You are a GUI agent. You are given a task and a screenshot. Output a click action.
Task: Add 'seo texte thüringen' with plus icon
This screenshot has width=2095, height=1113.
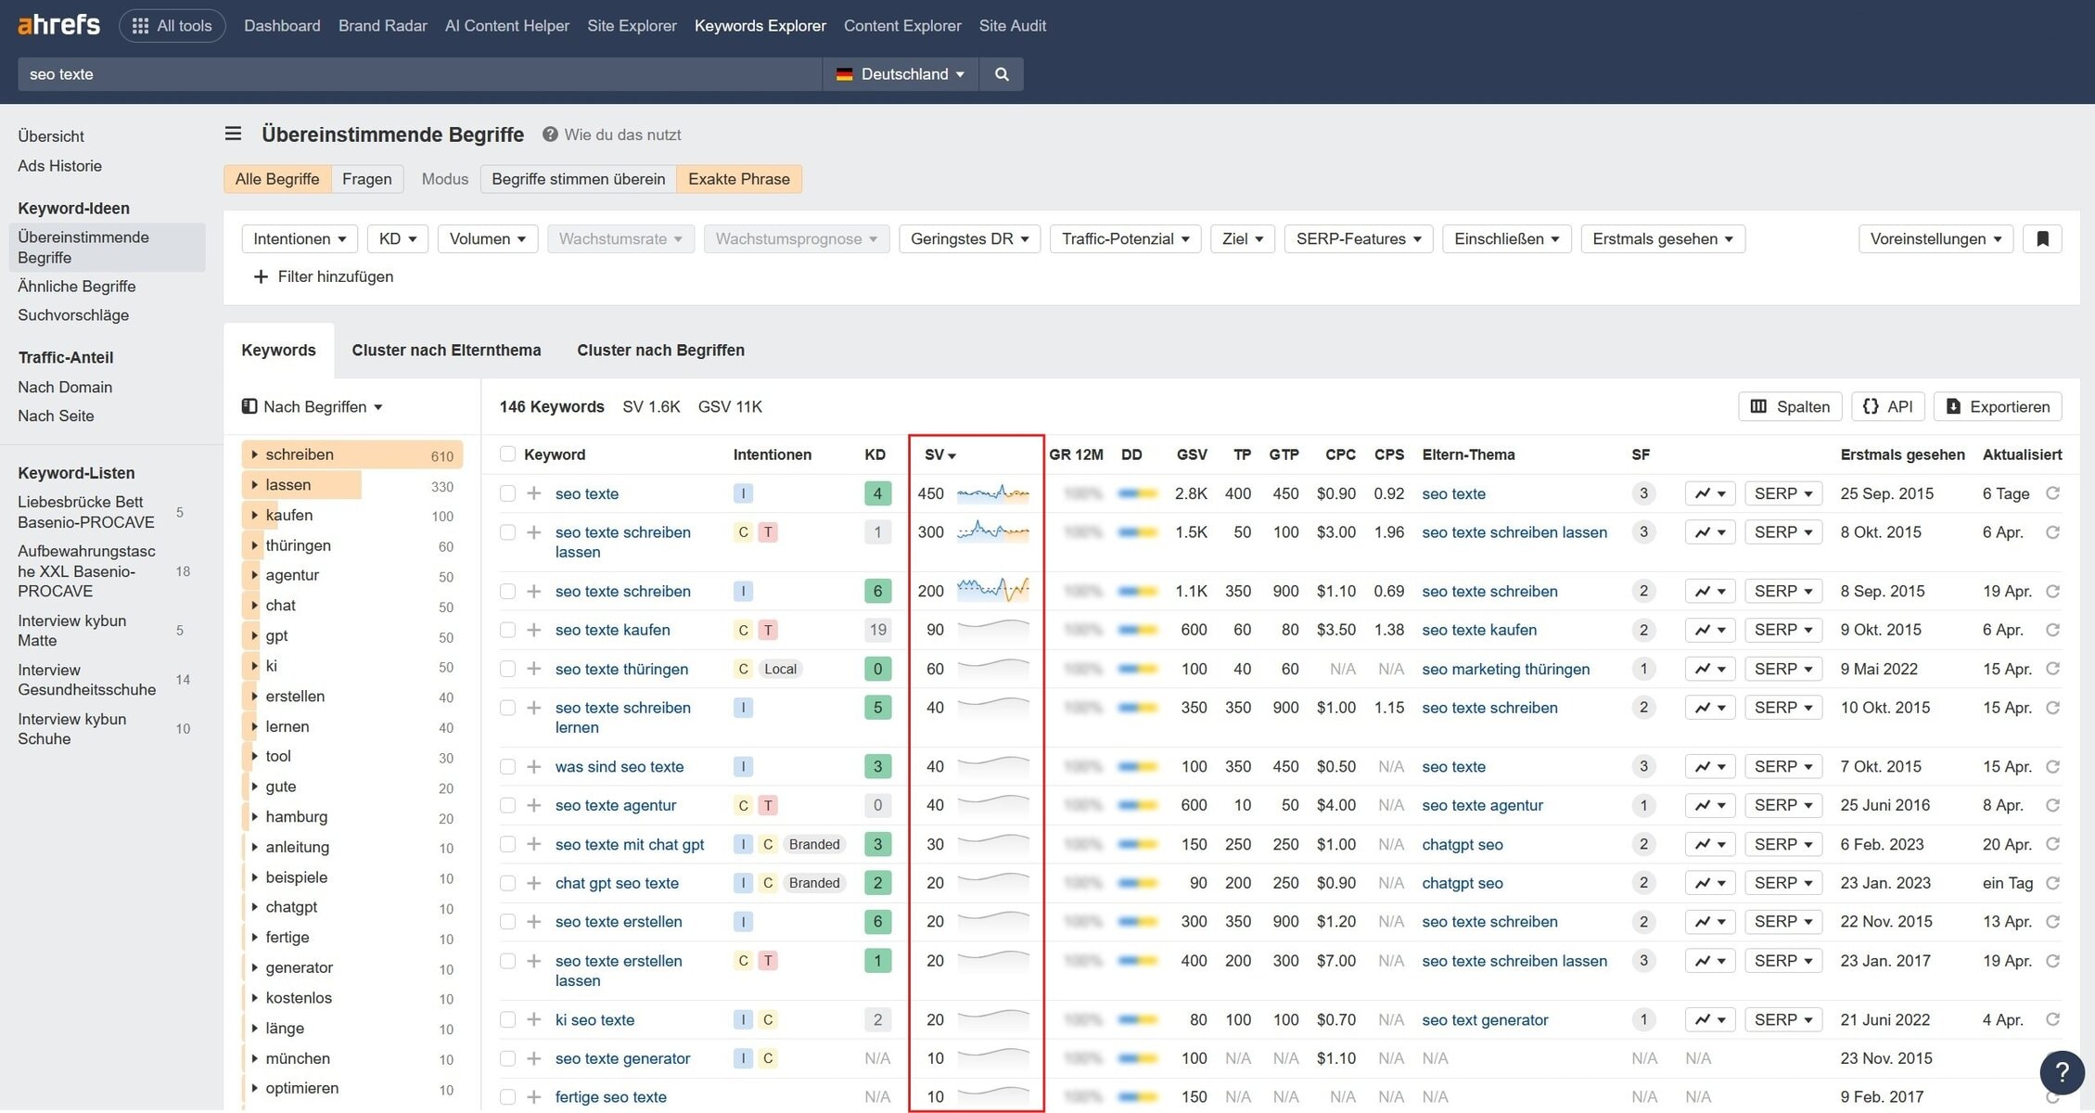coord(533,669)
